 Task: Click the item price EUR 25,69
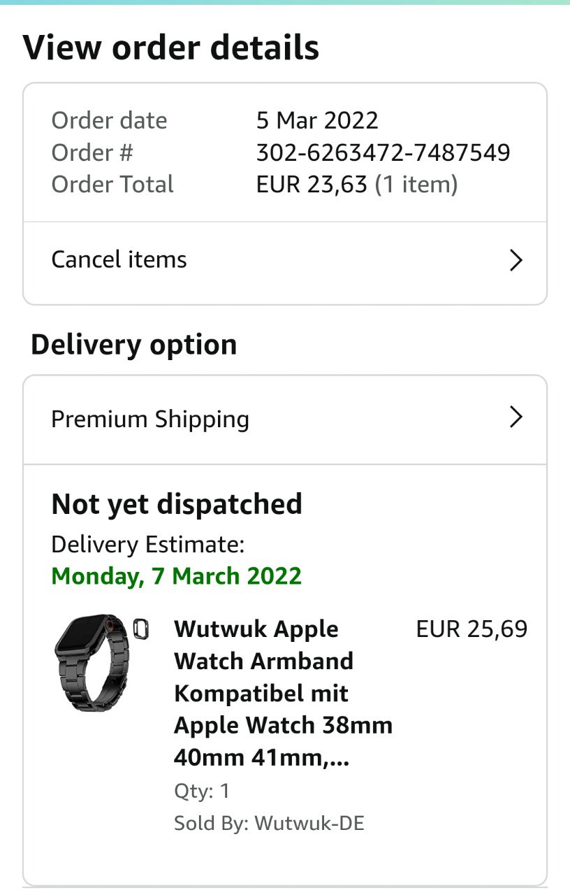[472, 629]
